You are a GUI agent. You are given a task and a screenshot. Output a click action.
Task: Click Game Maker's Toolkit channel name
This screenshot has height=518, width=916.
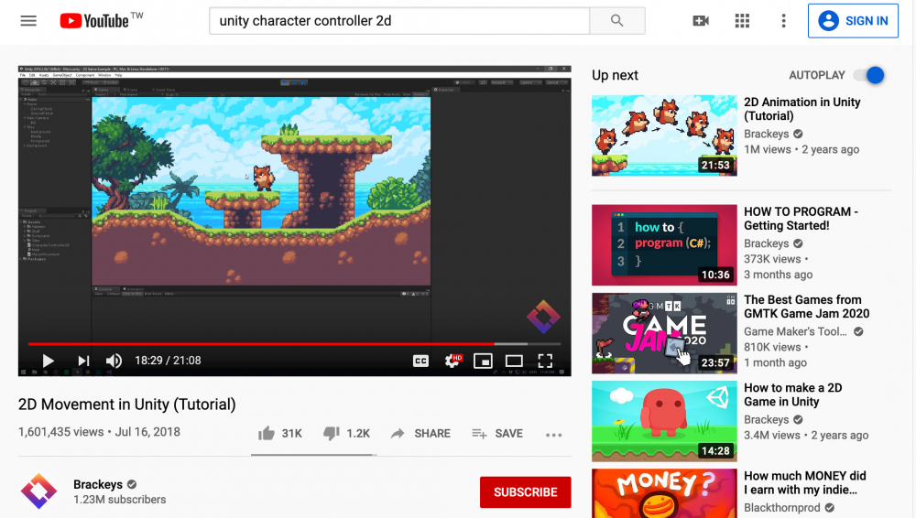pyautogui.click(x=795, y=331)
